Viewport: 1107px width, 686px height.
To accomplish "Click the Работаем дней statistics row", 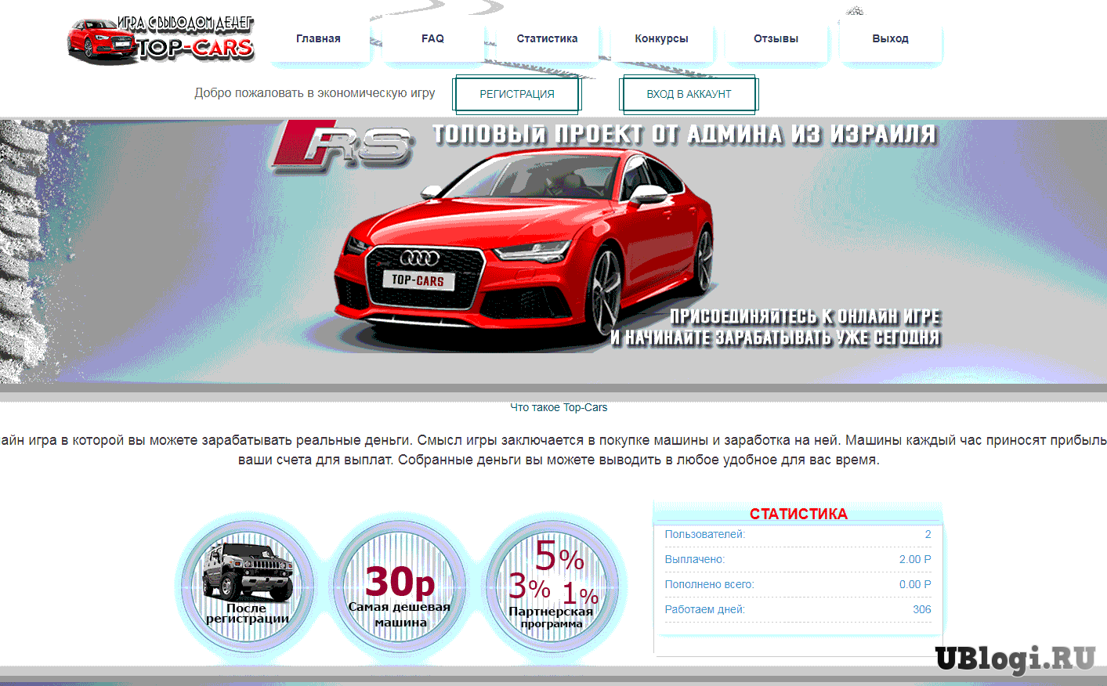I will (x=798, y=609).
